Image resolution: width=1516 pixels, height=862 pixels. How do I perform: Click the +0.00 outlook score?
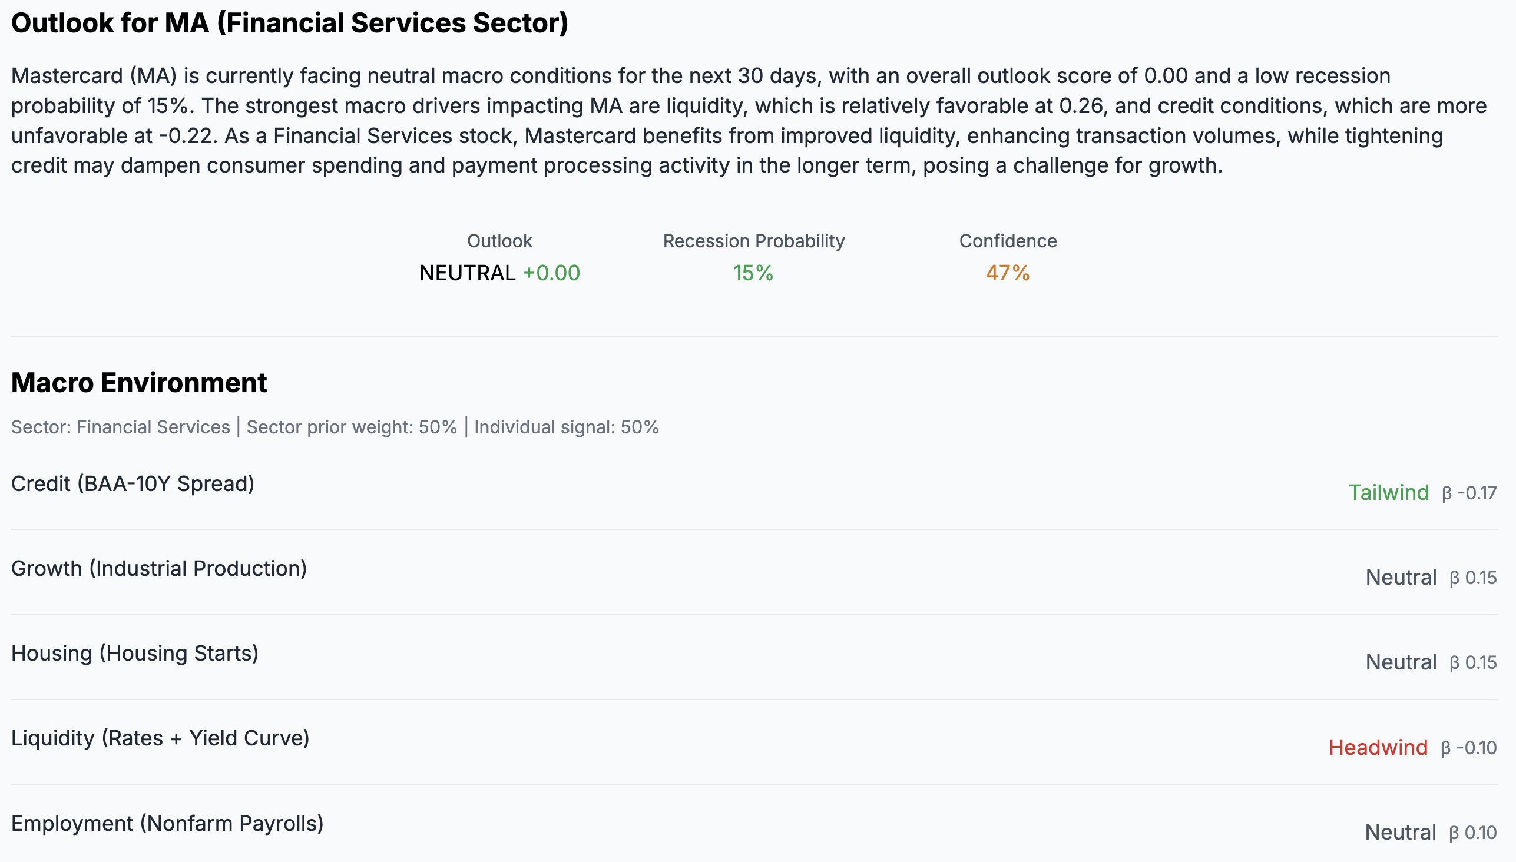pos(551,273)
